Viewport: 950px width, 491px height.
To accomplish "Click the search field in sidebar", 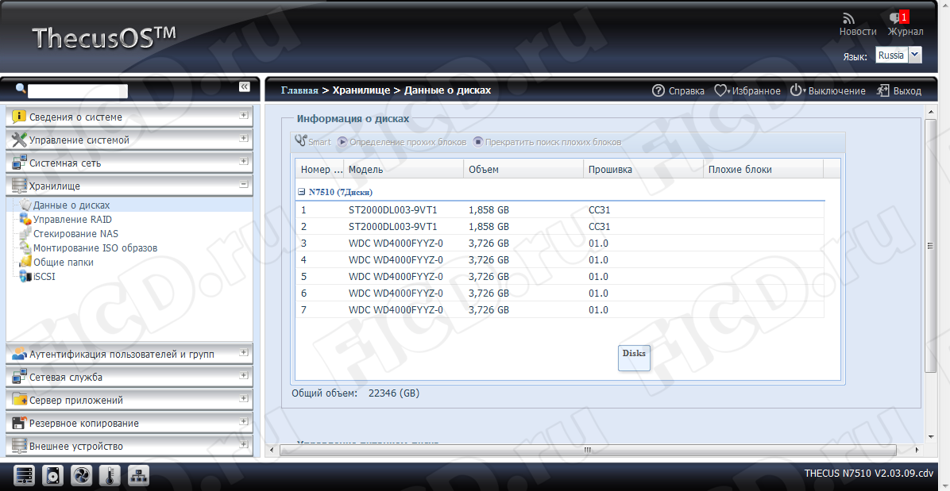I will coord(78,91).
